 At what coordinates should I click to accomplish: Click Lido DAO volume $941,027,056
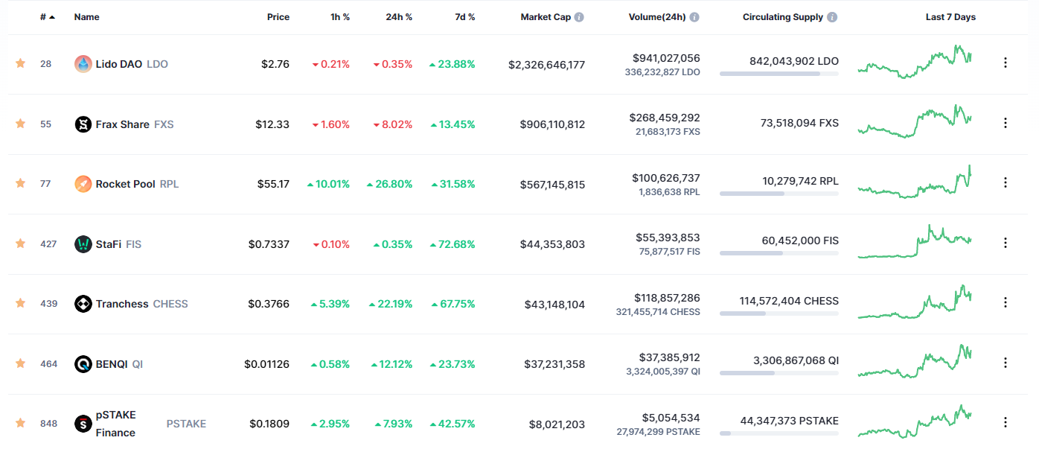click(666, 58)
